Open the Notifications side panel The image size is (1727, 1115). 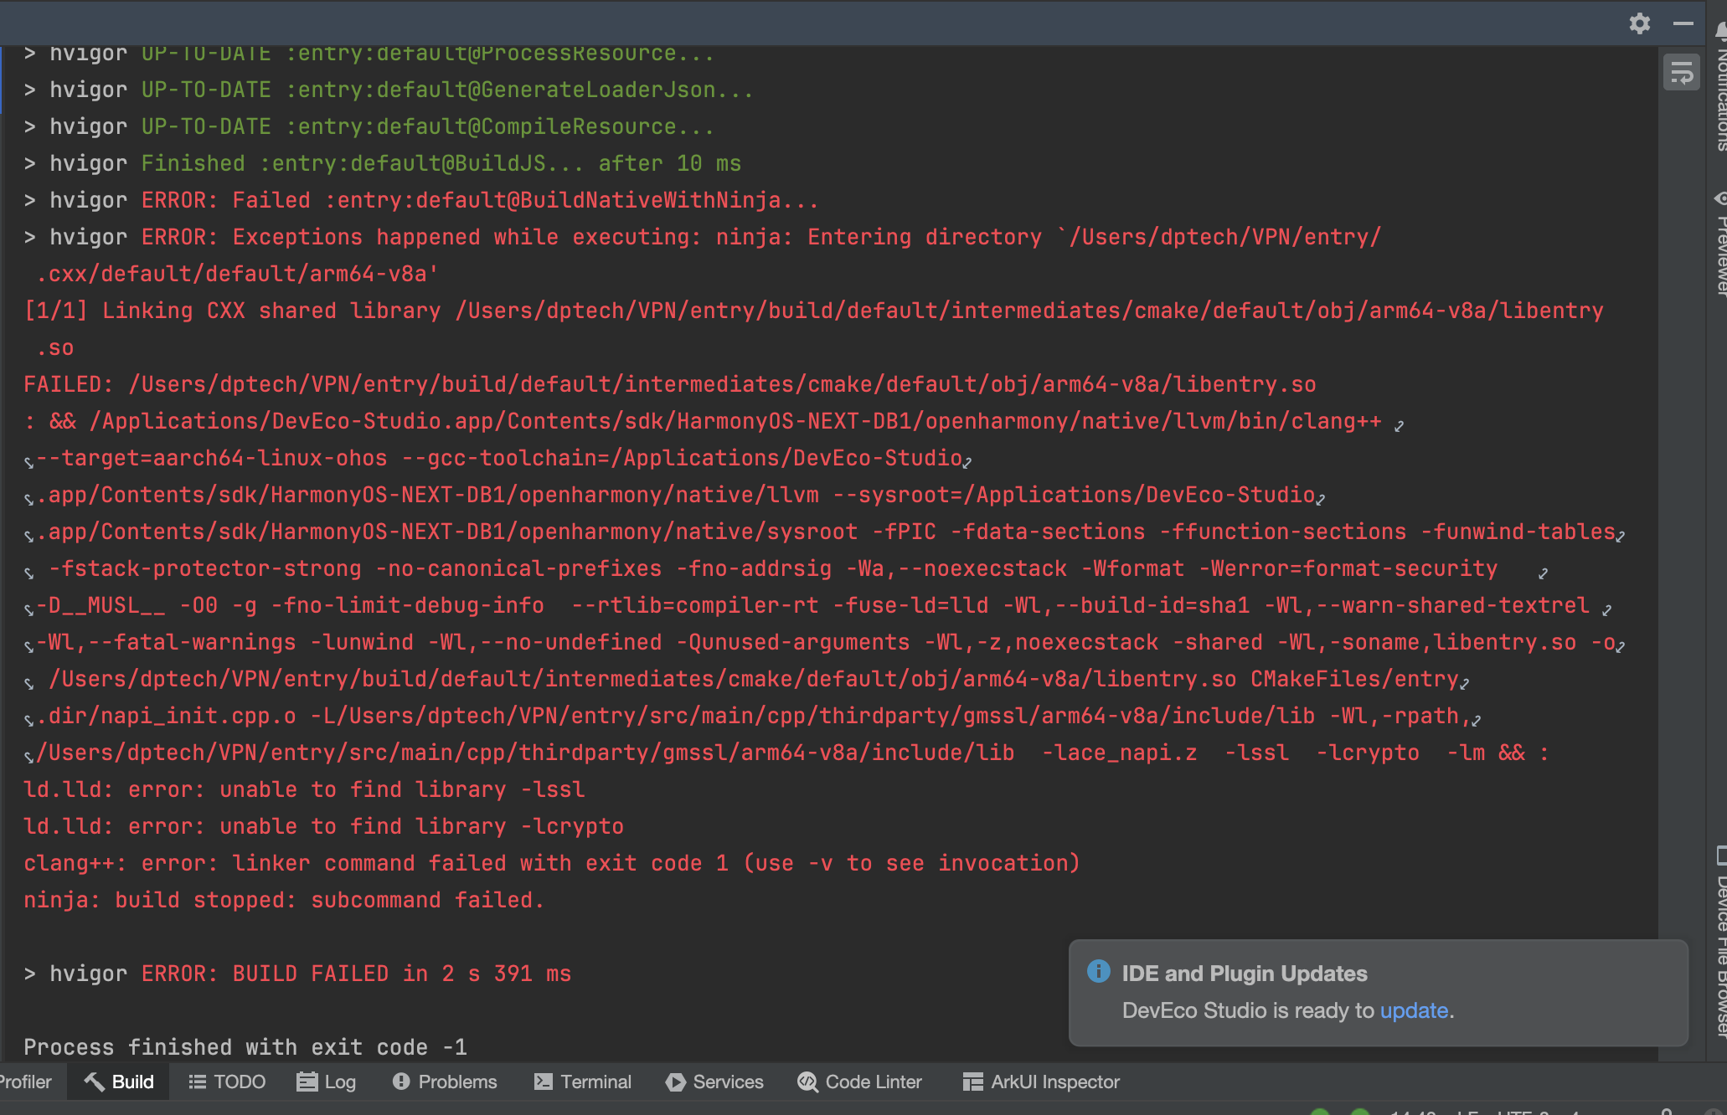pos(1720,88)
